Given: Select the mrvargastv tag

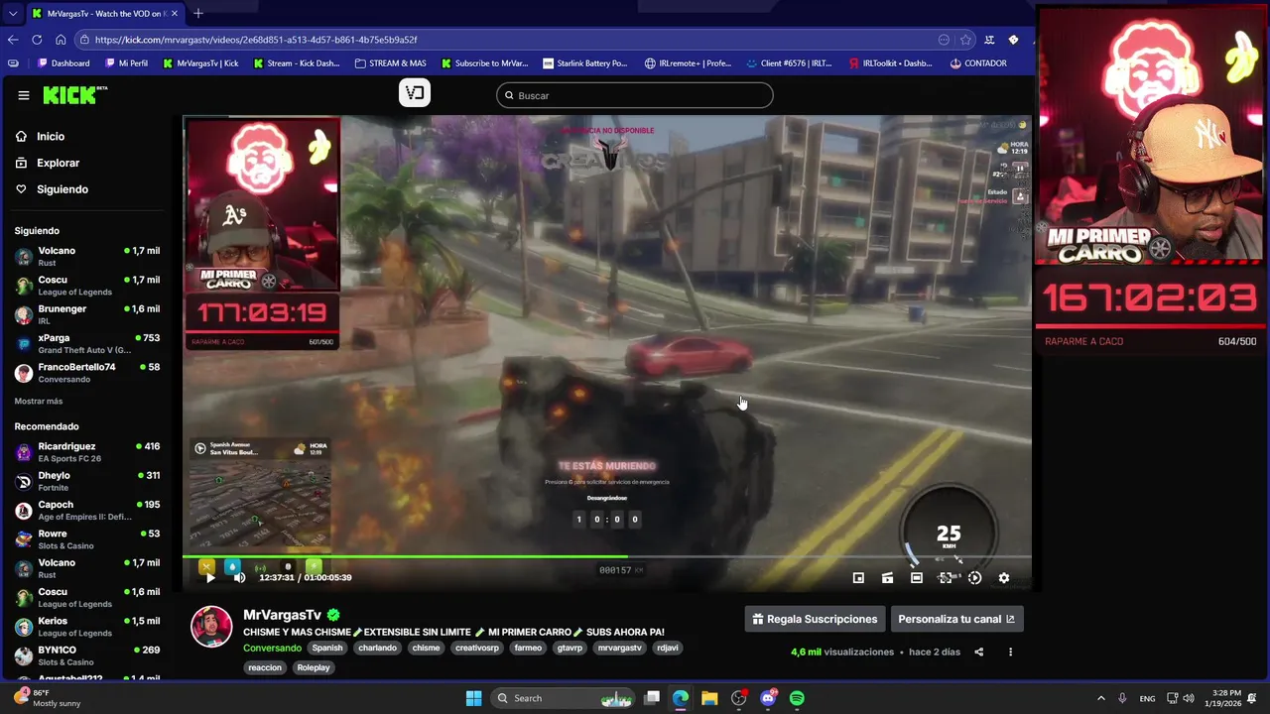Looking at the screenshot, I should tap(620, 648).
